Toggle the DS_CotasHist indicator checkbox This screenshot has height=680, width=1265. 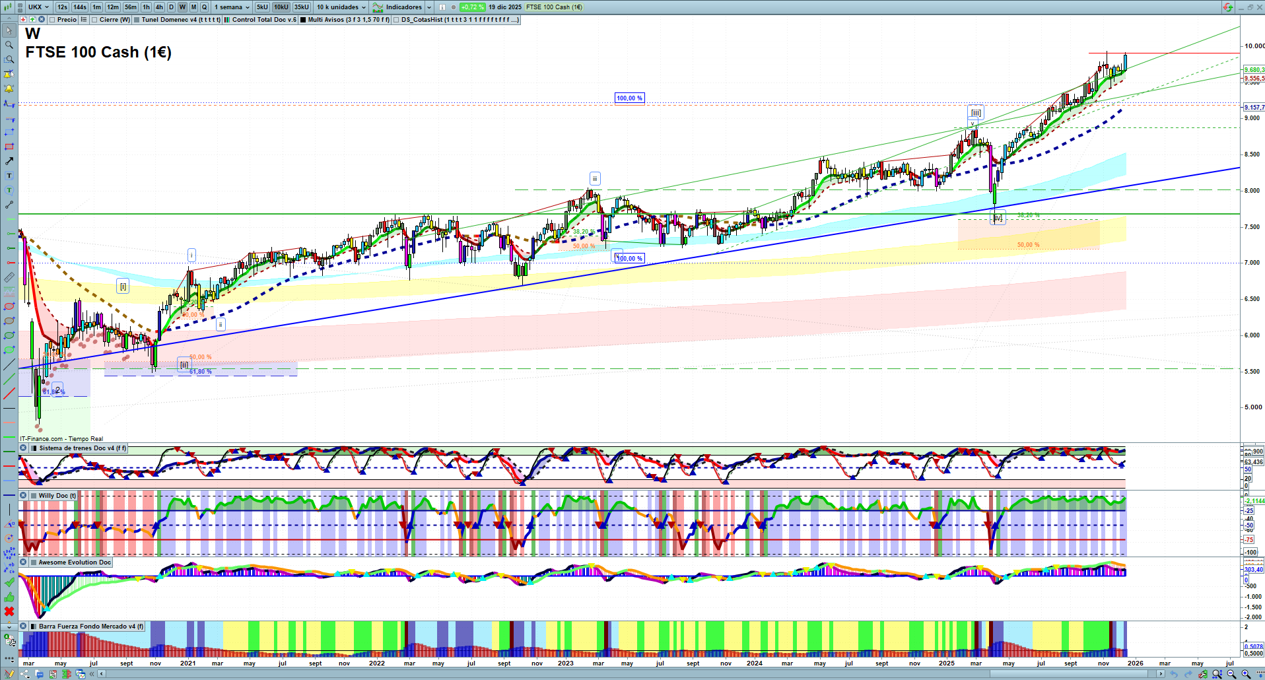(396, 20)
